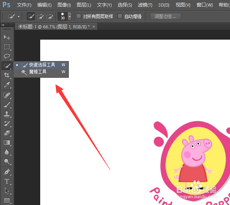230x205 pixels.
Task: Click the Photoshop Ps logo
Action: click(7, 5)
